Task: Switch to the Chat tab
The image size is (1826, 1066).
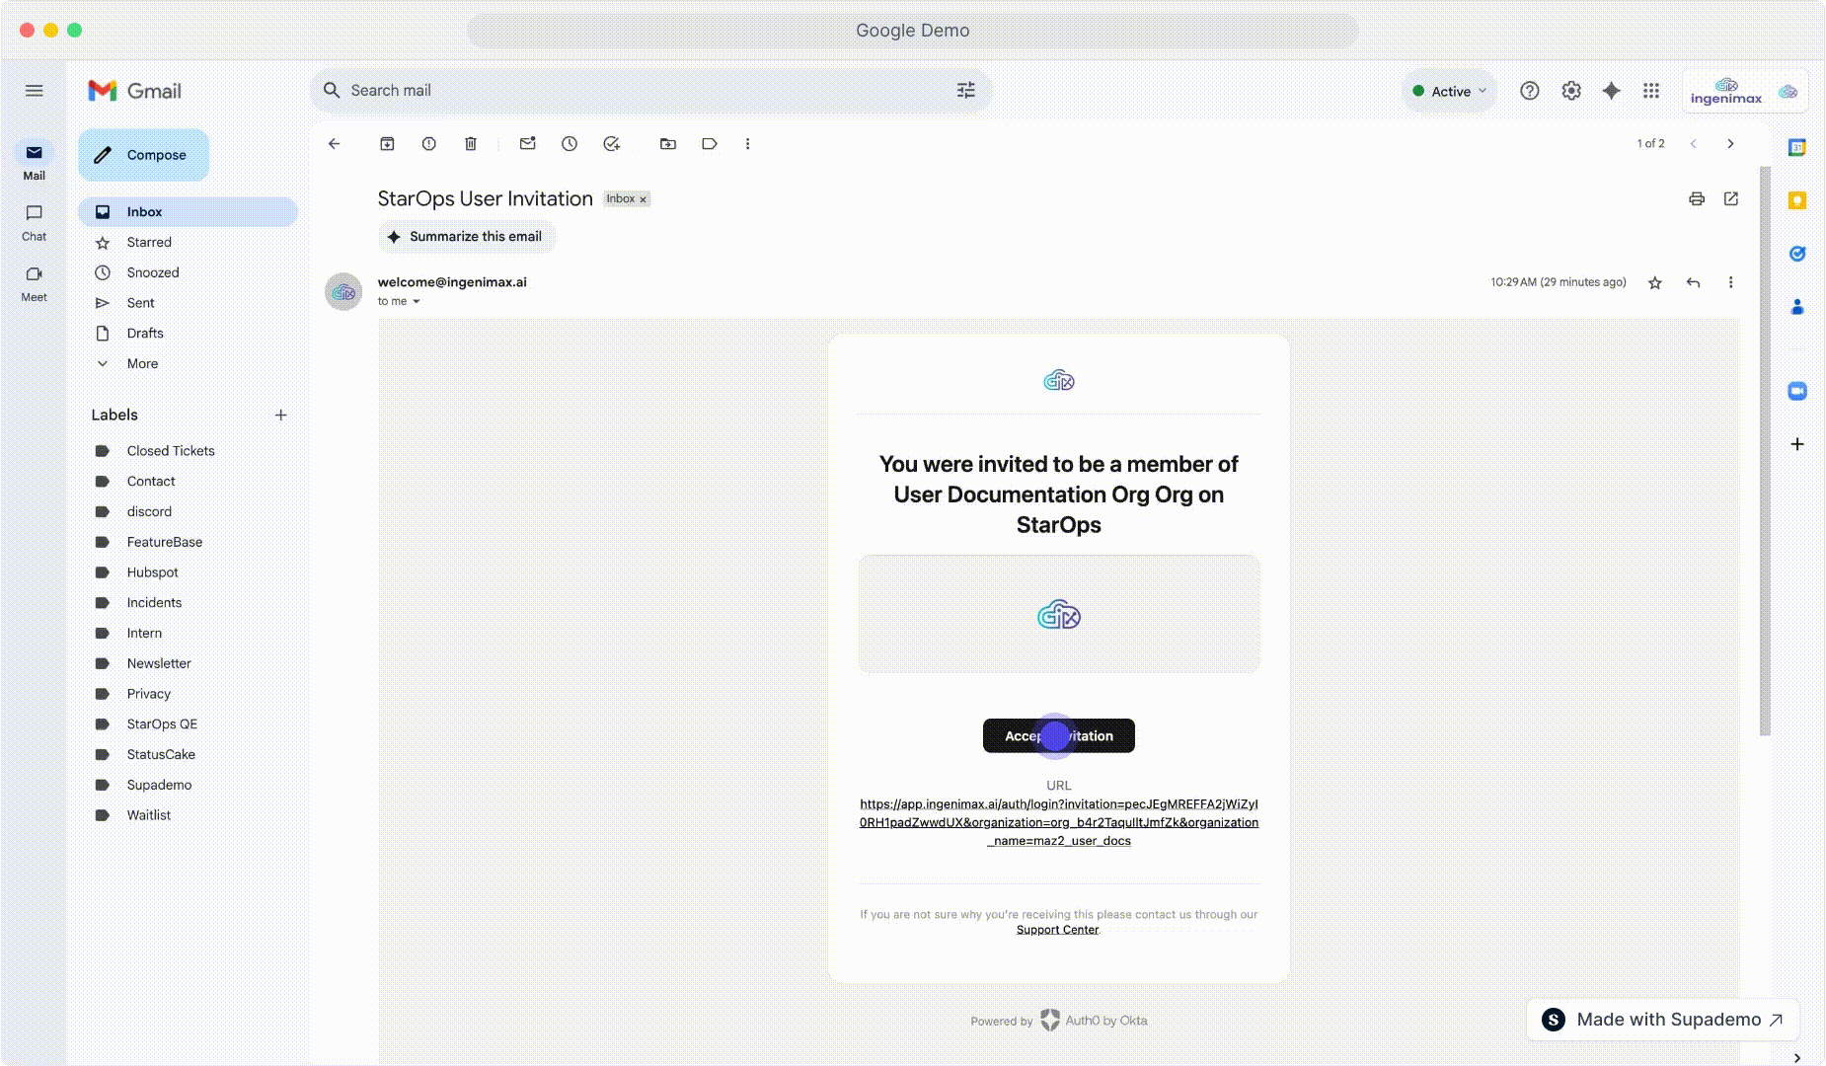Action: point(35,222)
